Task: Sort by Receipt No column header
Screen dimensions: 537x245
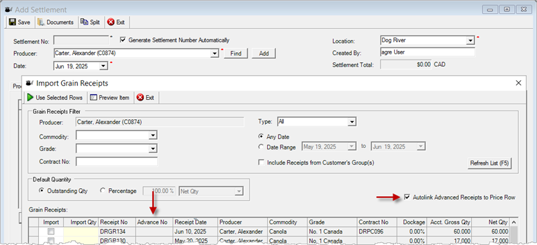Action: click(117, 222)
